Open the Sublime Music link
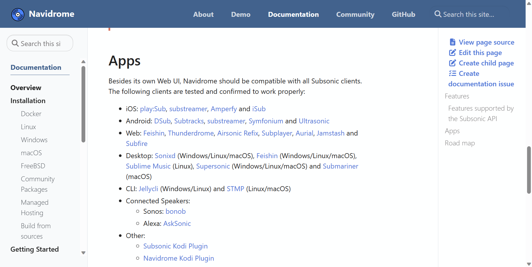 (x=148, y=166)
